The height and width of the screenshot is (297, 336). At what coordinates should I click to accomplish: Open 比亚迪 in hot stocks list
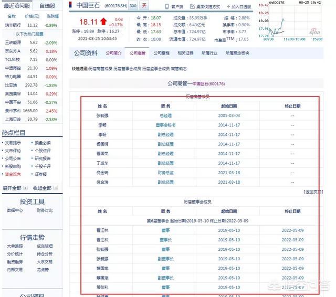pyautogui.click(x=10, y=85)
